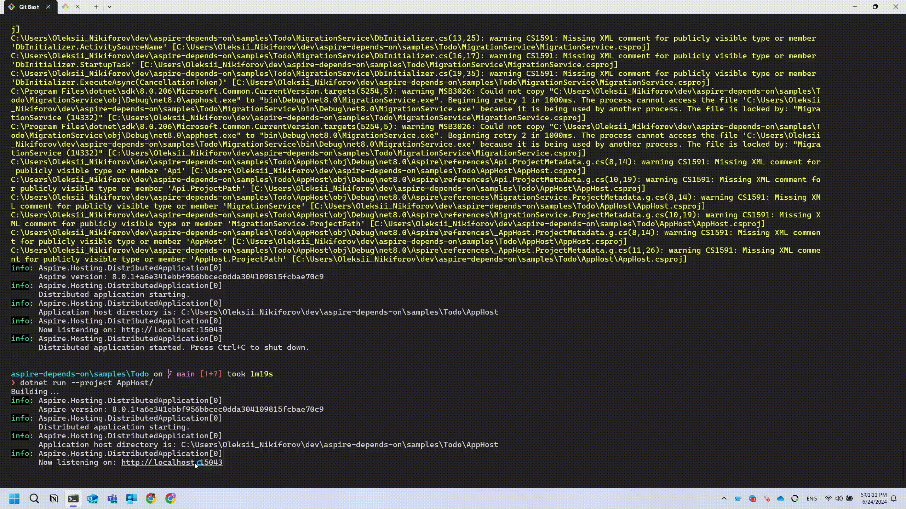The image size is (906, 509).
Task: Open Outlook (new) from taskbar
Action: point(93,498)
